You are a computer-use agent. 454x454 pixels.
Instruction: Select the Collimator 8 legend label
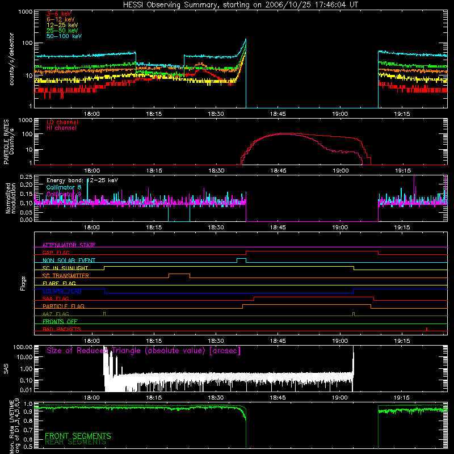click(64, 187)
